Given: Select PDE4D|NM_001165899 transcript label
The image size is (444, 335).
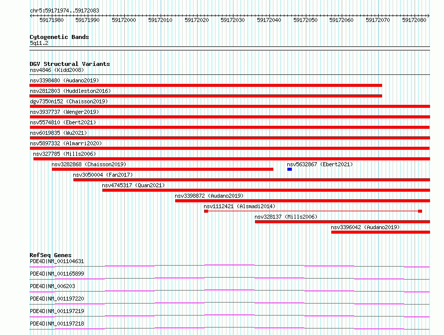Looking at the screenshot, I should 57,274.
